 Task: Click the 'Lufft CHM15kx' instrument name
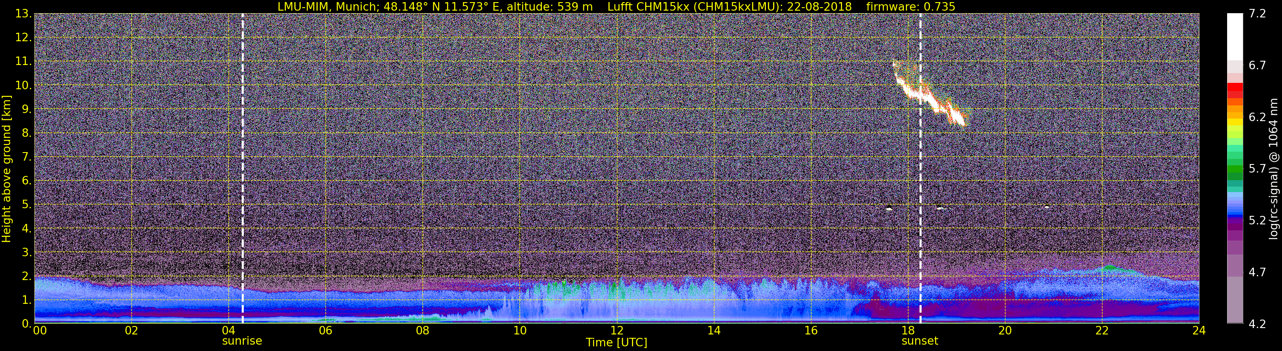pos(648,6)
